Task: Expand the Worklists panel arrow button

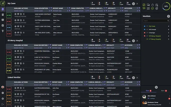Action: pyautogui.click(x=168, y=16)
